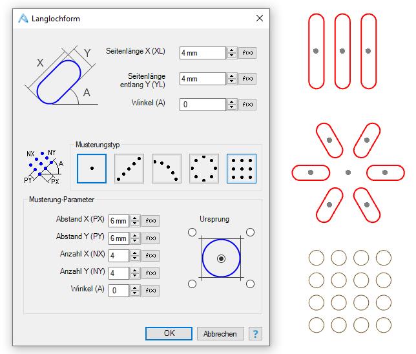Open the f(x) formula for the Winkel (A) shape field

click(247, 105)
